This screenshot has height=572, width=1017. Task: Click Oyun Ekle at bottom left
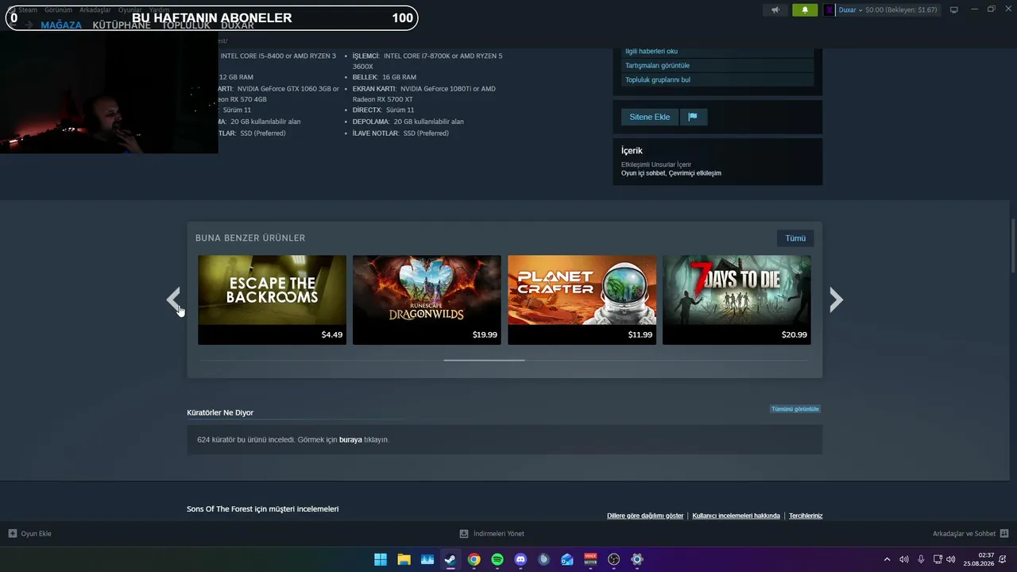click(x=30, y=534)
